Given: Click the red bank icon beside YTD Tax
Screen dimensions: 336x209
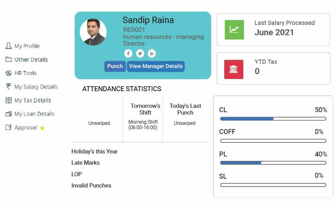Looking at the screenshot, I should point(233,70).
